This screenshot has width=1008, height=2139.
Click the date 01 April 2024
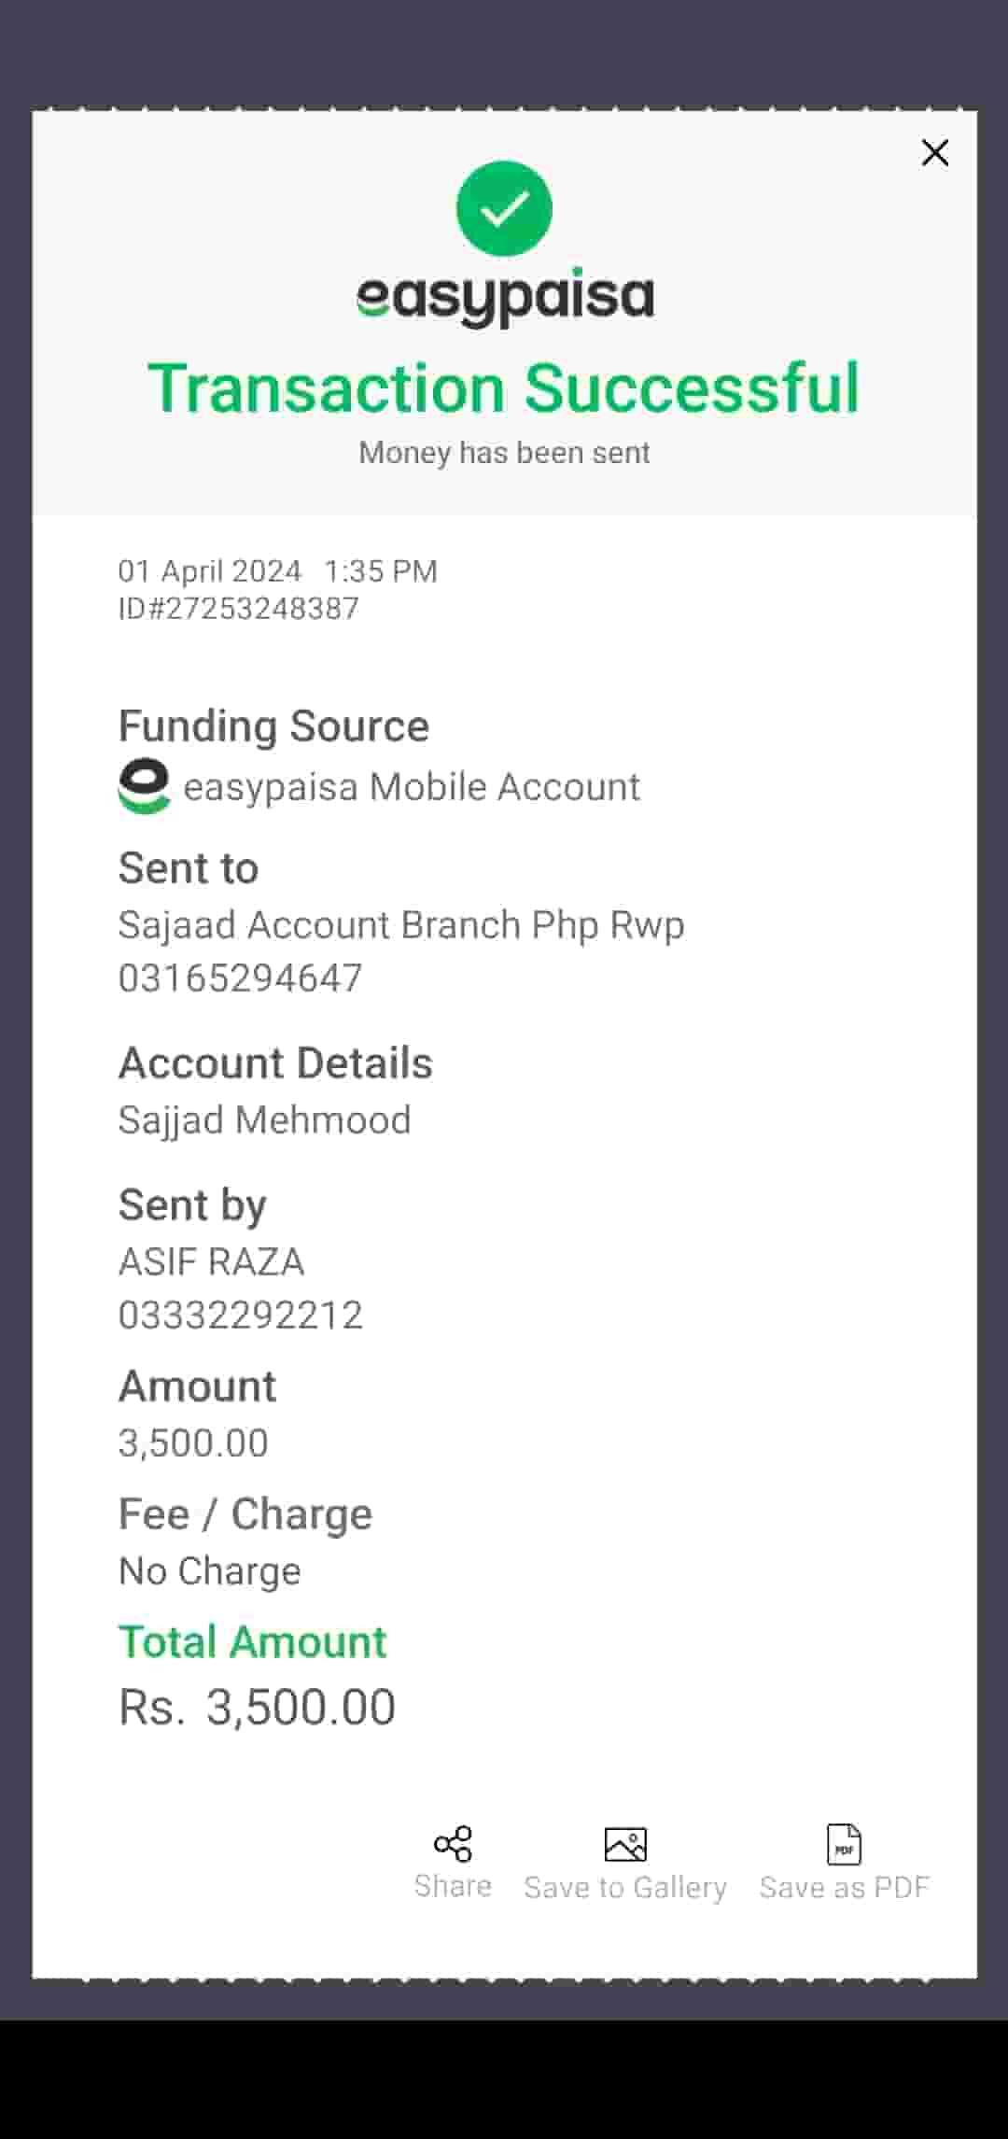coord(210,570)
